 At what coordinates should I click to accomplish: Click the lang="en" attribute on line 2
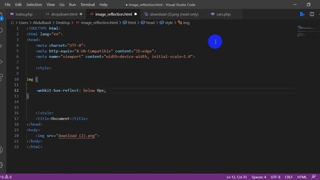click(x=50, y=34)
